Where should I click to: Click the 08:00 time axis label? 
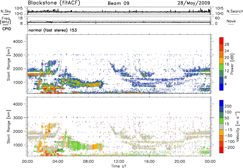click(88, 162)
